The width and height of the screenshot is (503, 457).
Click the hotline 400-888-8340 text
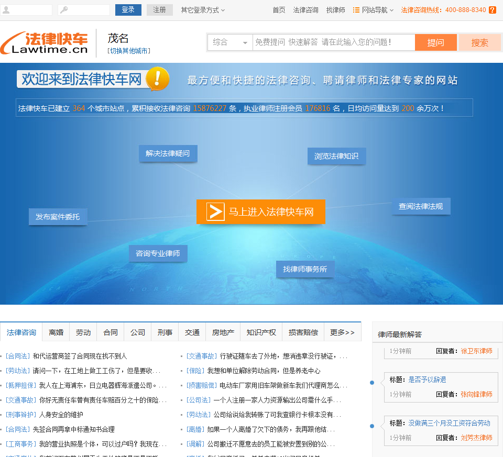click(x=466, y=10)
